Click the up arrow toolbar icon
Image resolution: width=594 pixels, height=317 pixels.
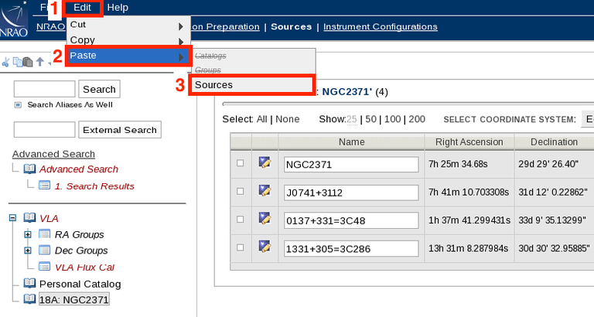(39, 62)
